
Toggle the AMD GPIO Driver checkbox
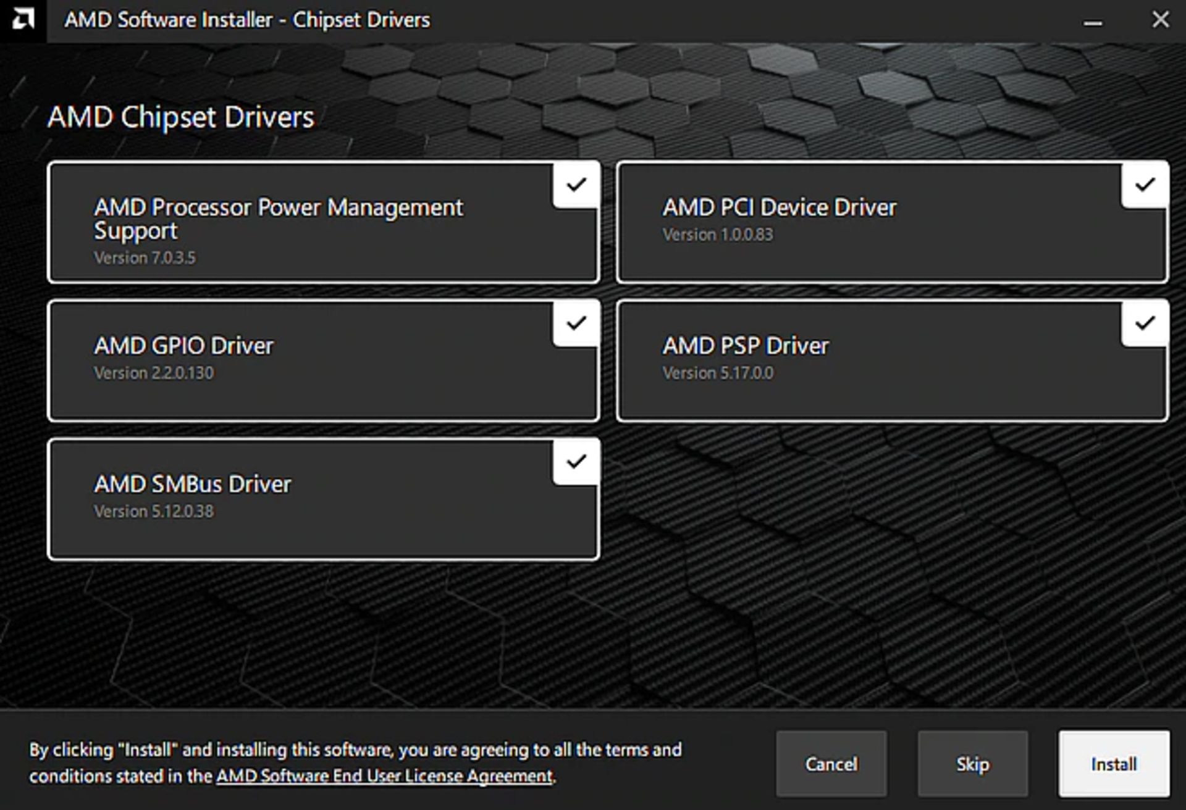[576, 324]
